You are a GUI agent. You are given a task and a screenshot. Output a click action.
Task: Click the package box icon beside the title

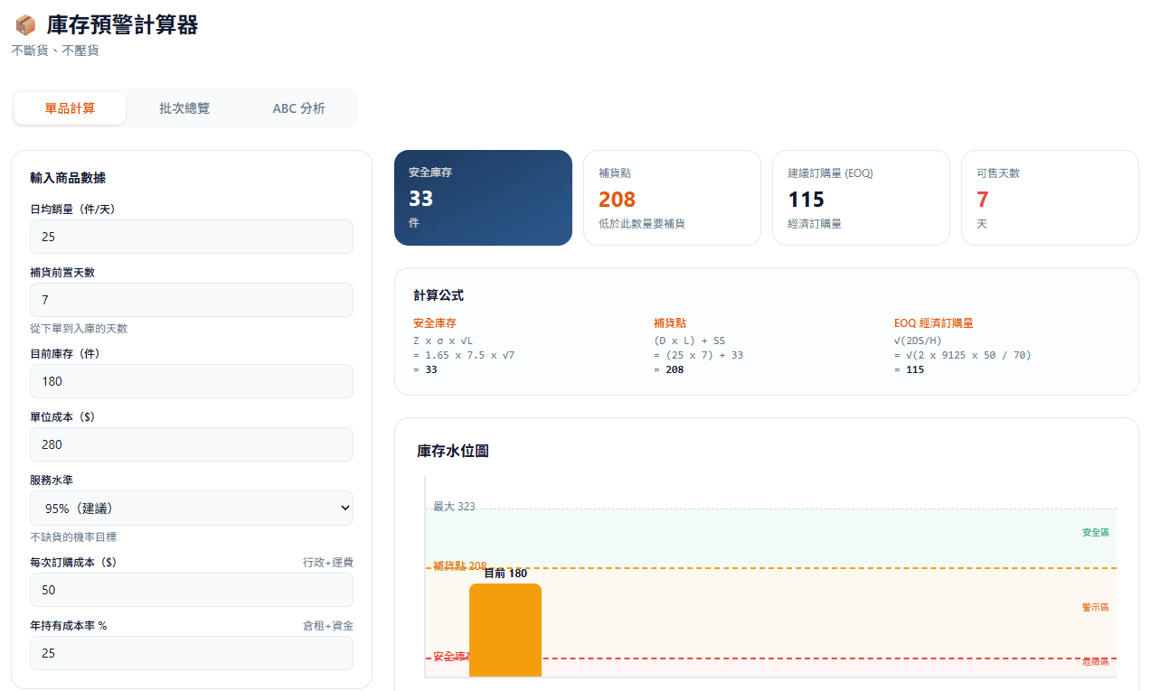[25, 25]
